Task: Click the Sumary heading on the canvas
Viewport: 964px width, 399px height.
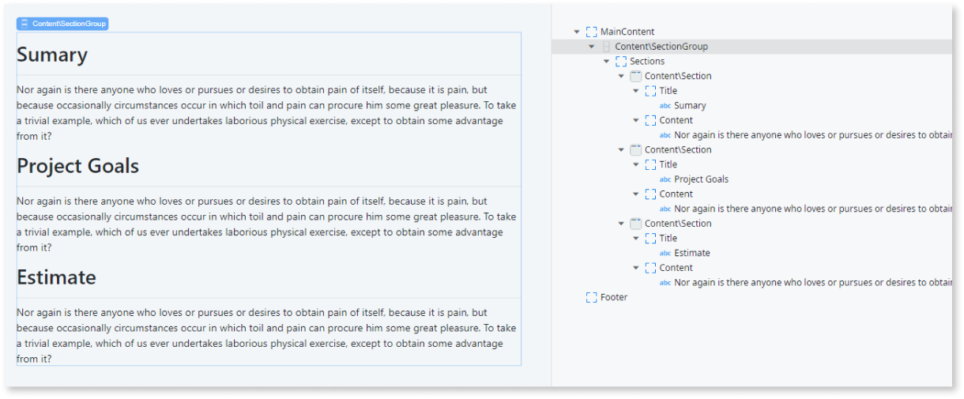Action: pyautogui.click(x=52, y=55)
